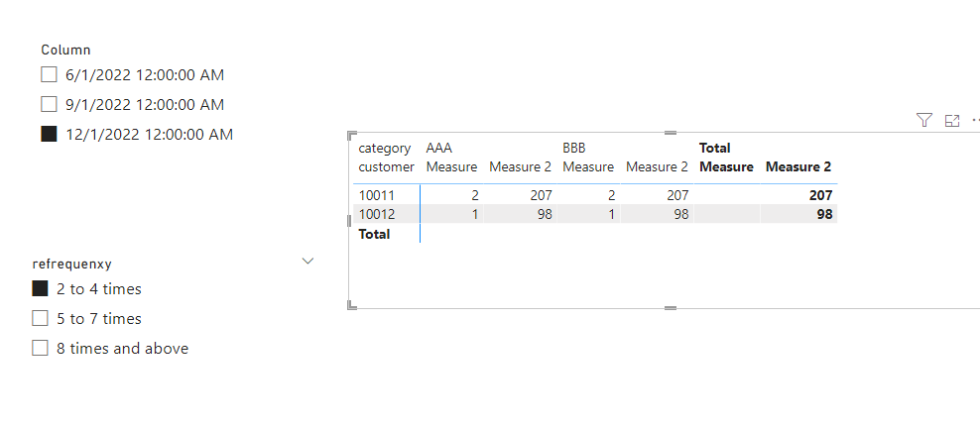This screenshot has width=980, height=428.
Task: Open focus mode icon above the matrix
Action: [952, 121]
